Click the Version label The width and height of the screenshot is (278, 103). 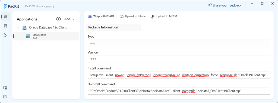tap(93, 52)
